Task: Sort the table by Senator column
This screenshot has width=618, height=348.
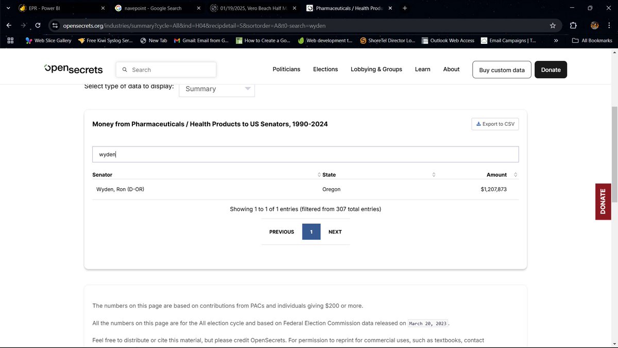Action: (x=206, y=175)
